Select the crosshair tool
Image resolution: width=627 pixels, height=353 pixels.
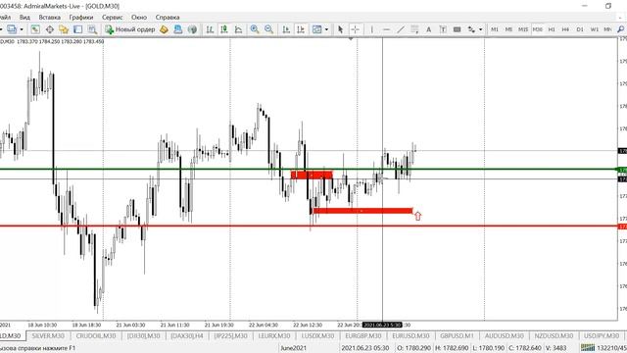355,29
